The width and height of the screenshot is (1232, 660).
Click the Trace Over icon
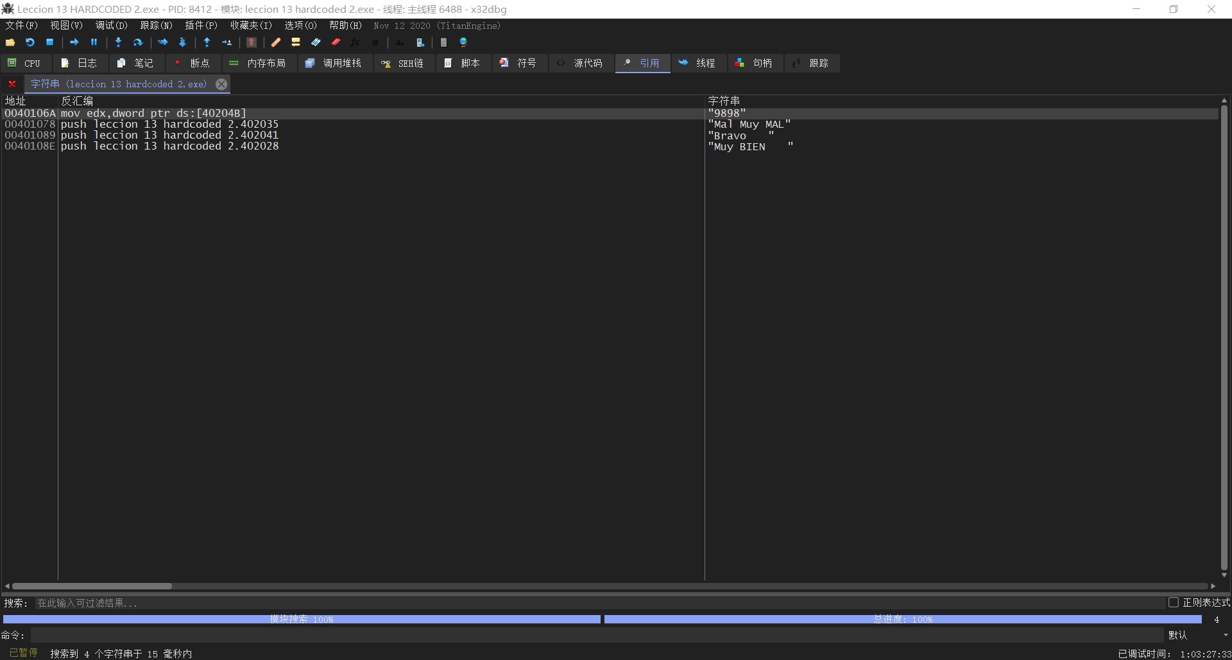[182, 42]
